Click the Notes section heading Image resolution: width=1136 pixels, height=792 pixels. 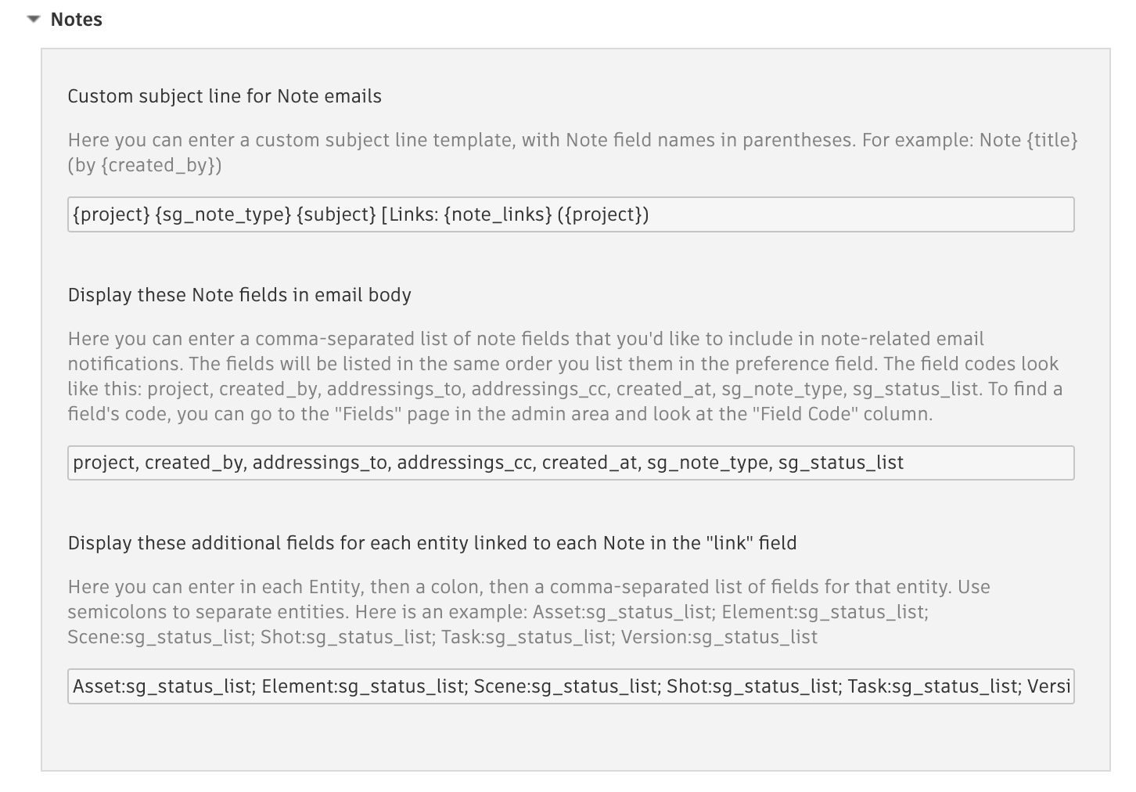(x=76, y=20)
